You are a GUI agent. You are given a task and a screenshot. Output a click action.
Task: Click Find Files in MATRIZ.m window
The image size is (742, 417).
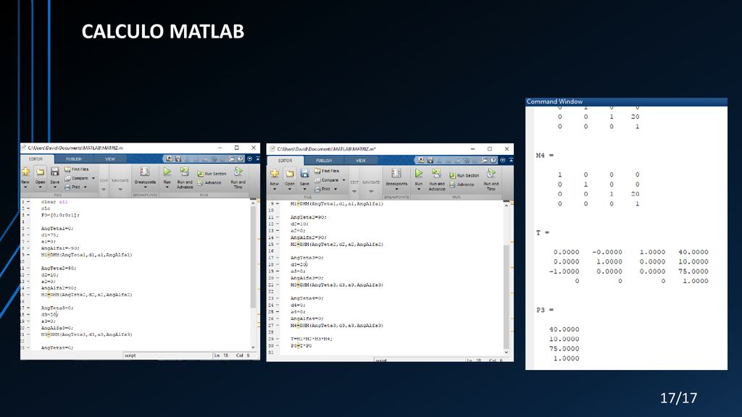click(x=77, y=169)
